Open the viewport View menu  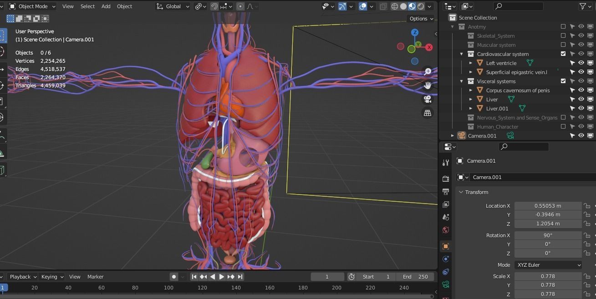[x=68, y=6]
